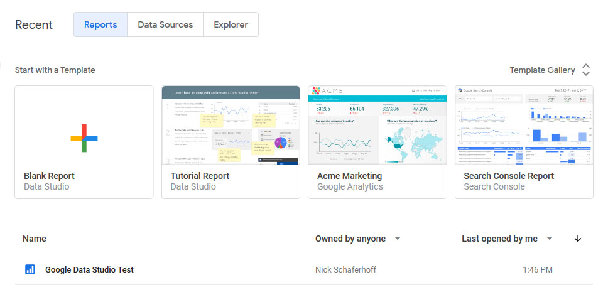608x297 pixels.
Task: Open the Google Data Studio Test report
Action: point(89,270)
